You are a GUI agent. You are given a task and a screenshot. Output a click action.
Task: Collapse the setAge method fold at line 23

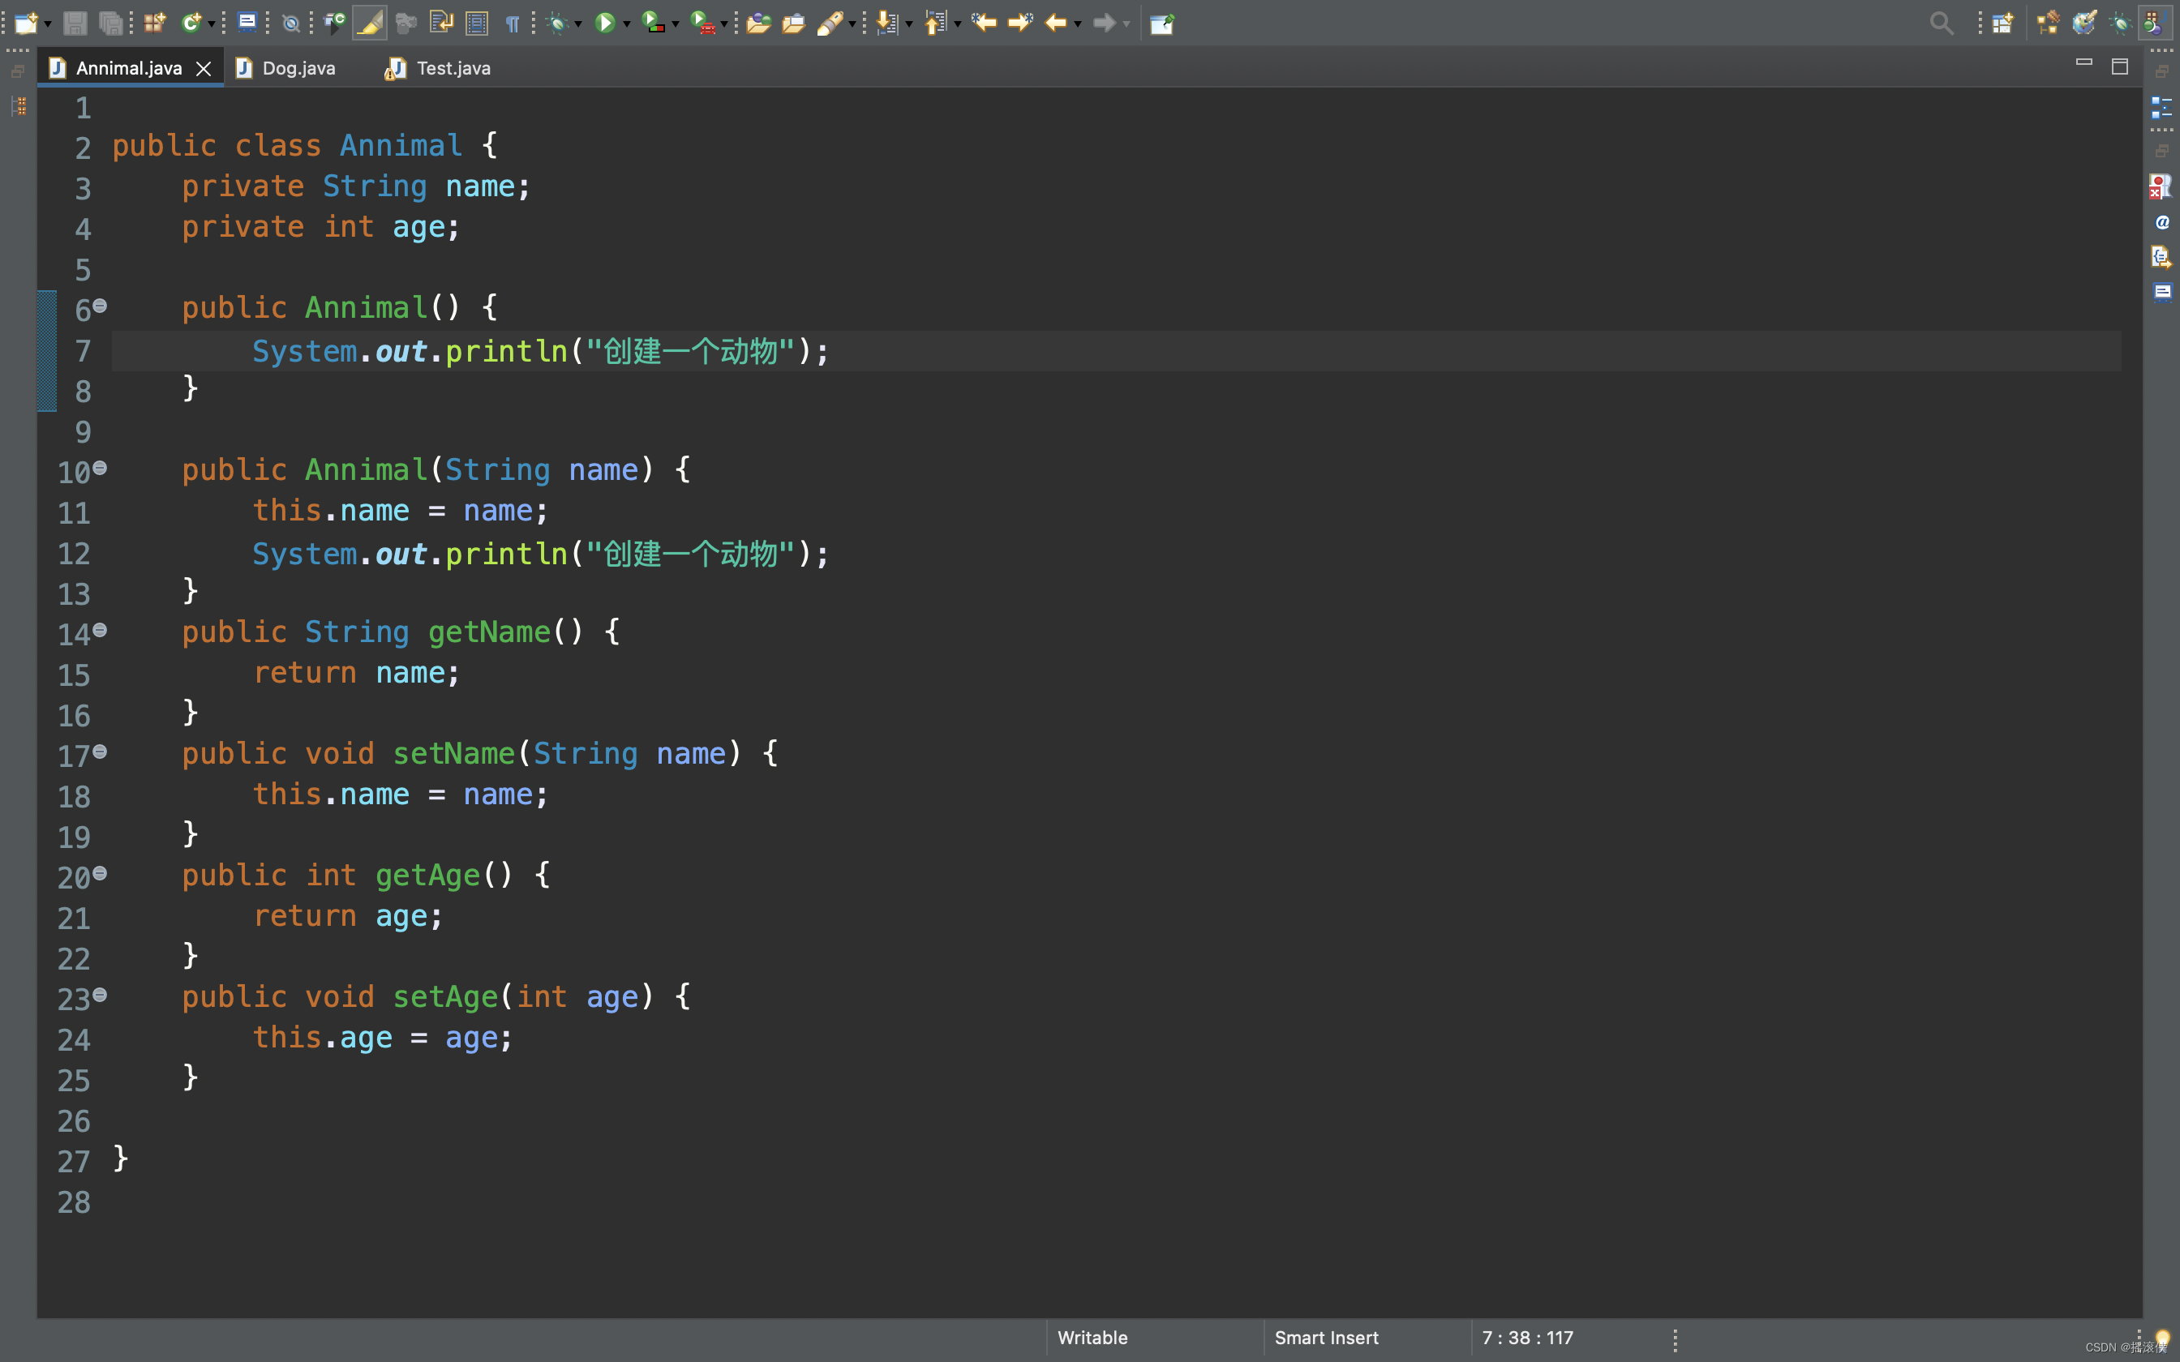pyautogui.click(x=100, y=996)
